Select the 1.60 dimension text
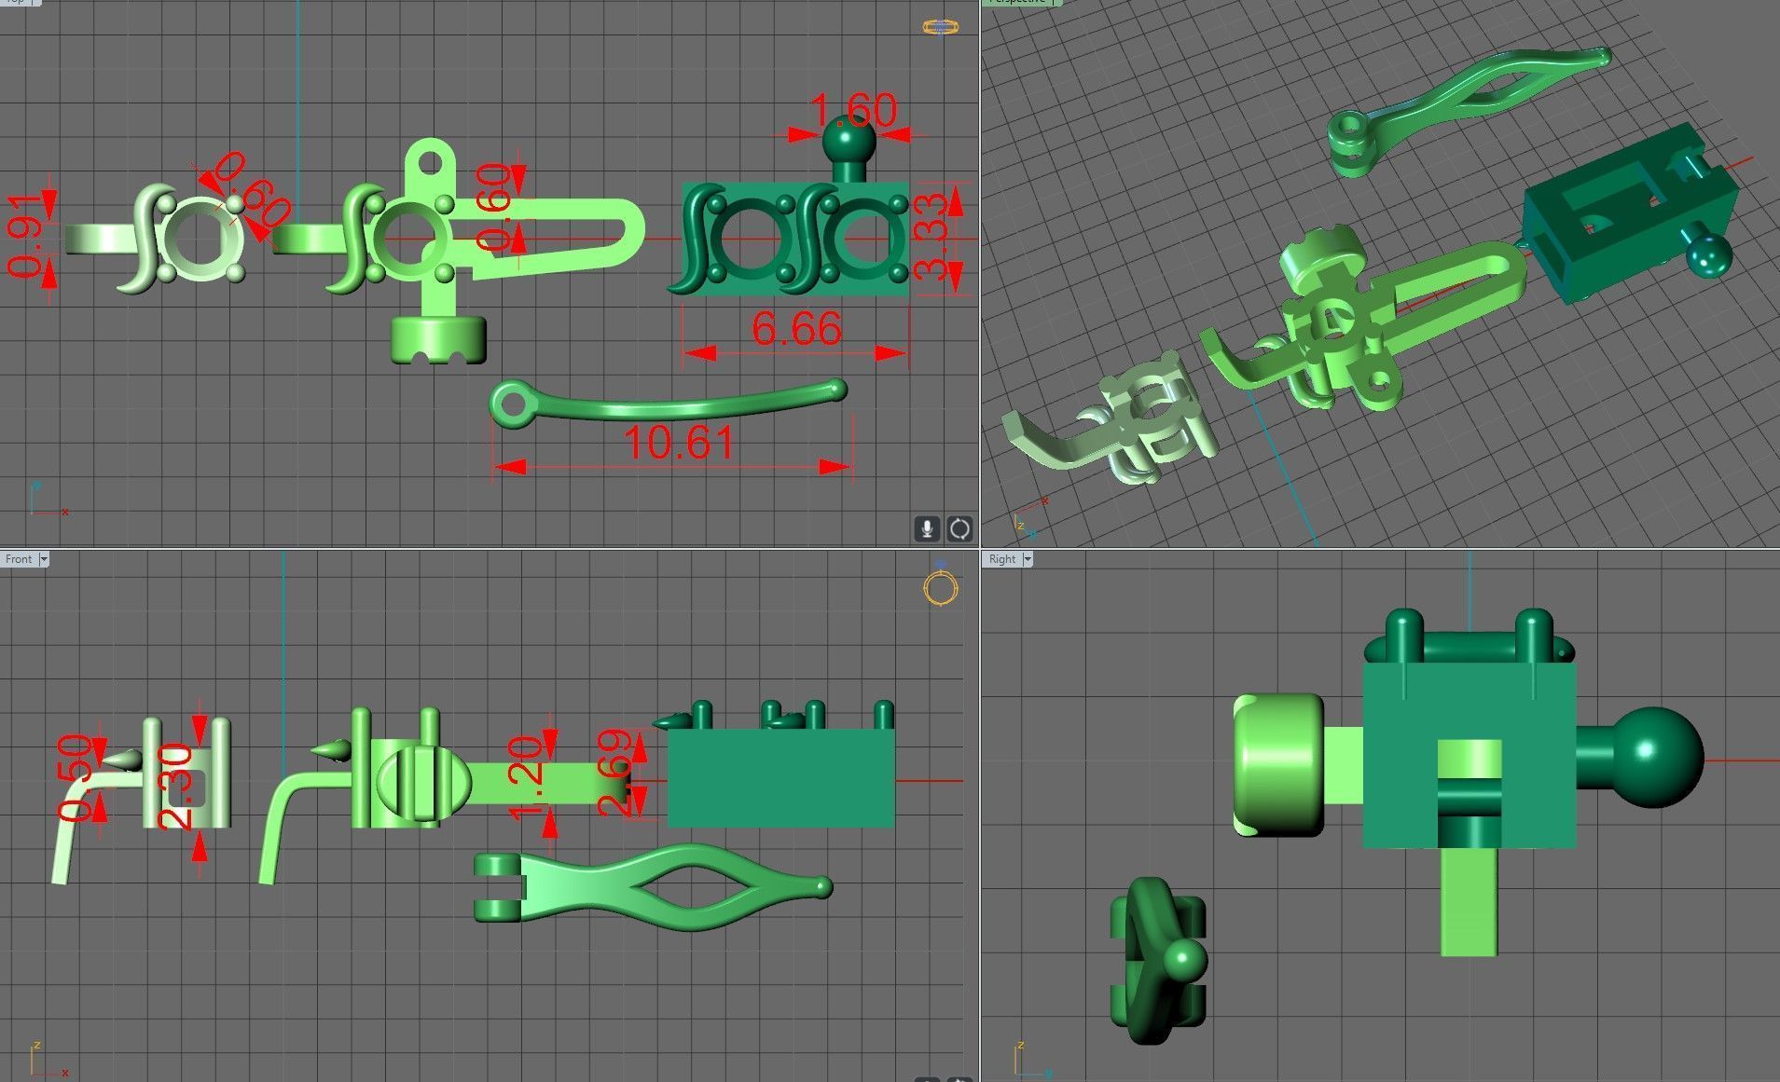This screenshot has width=1780, height=1082. click(x=854, y=111)
